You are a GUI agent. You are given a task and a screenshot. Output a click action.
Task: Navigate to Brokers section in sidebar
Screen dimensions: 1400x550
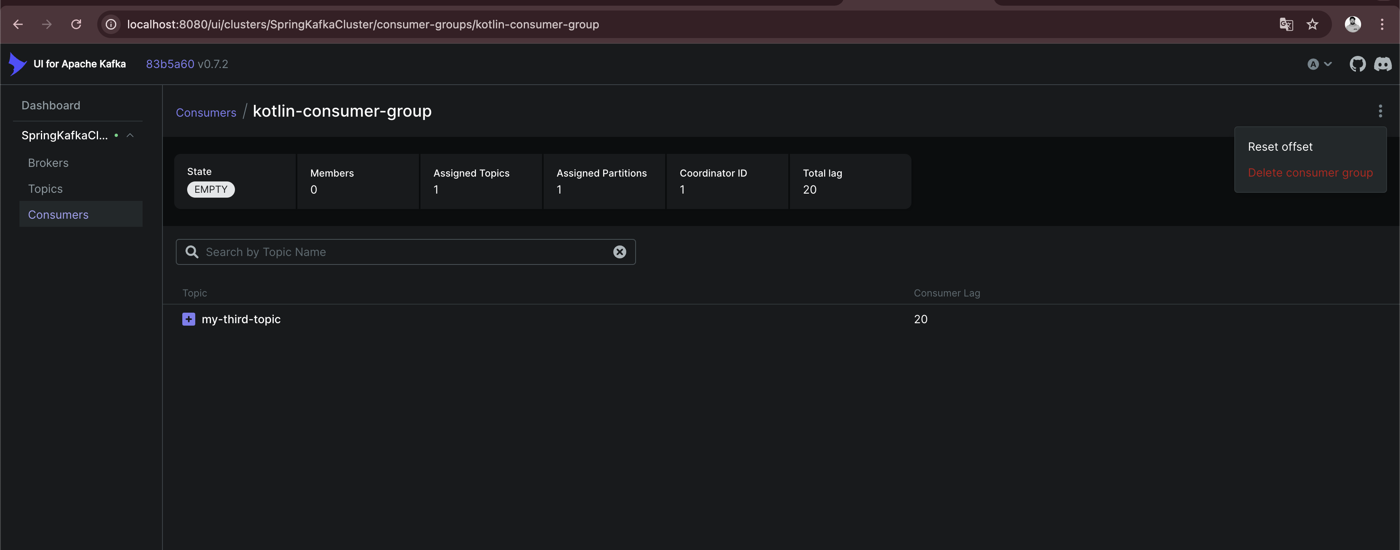48,163
